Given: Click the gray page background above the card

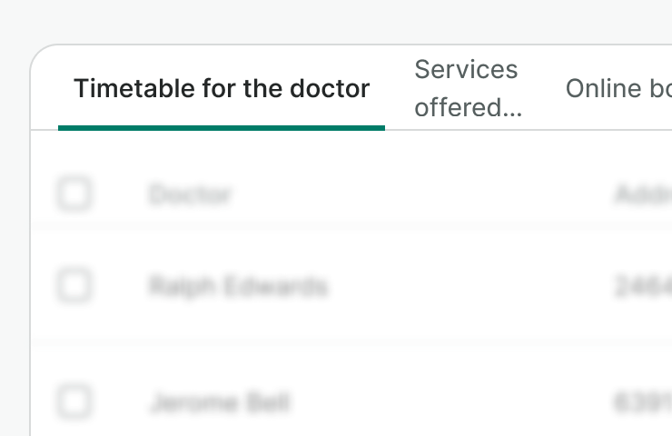Looking at the screenshot, I should [x=336, y=20].
